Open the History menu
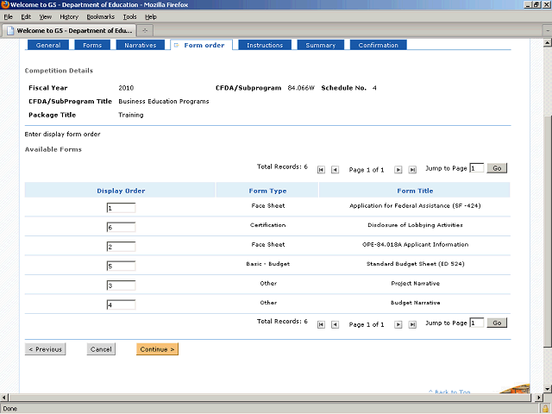552x414 pixels. click(69, 16)
